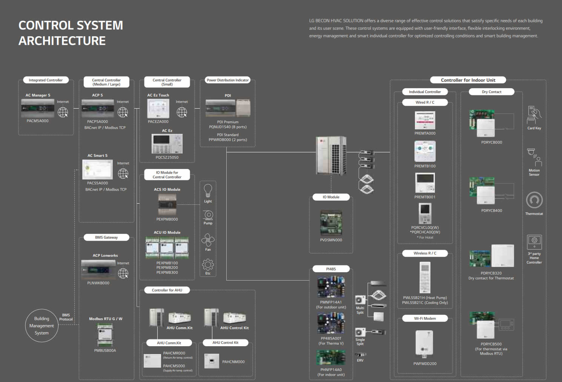This screenshot has height=382, width=562.
Task: Click the Internet globe icon beside ACP 5
Action: point(123,112)
